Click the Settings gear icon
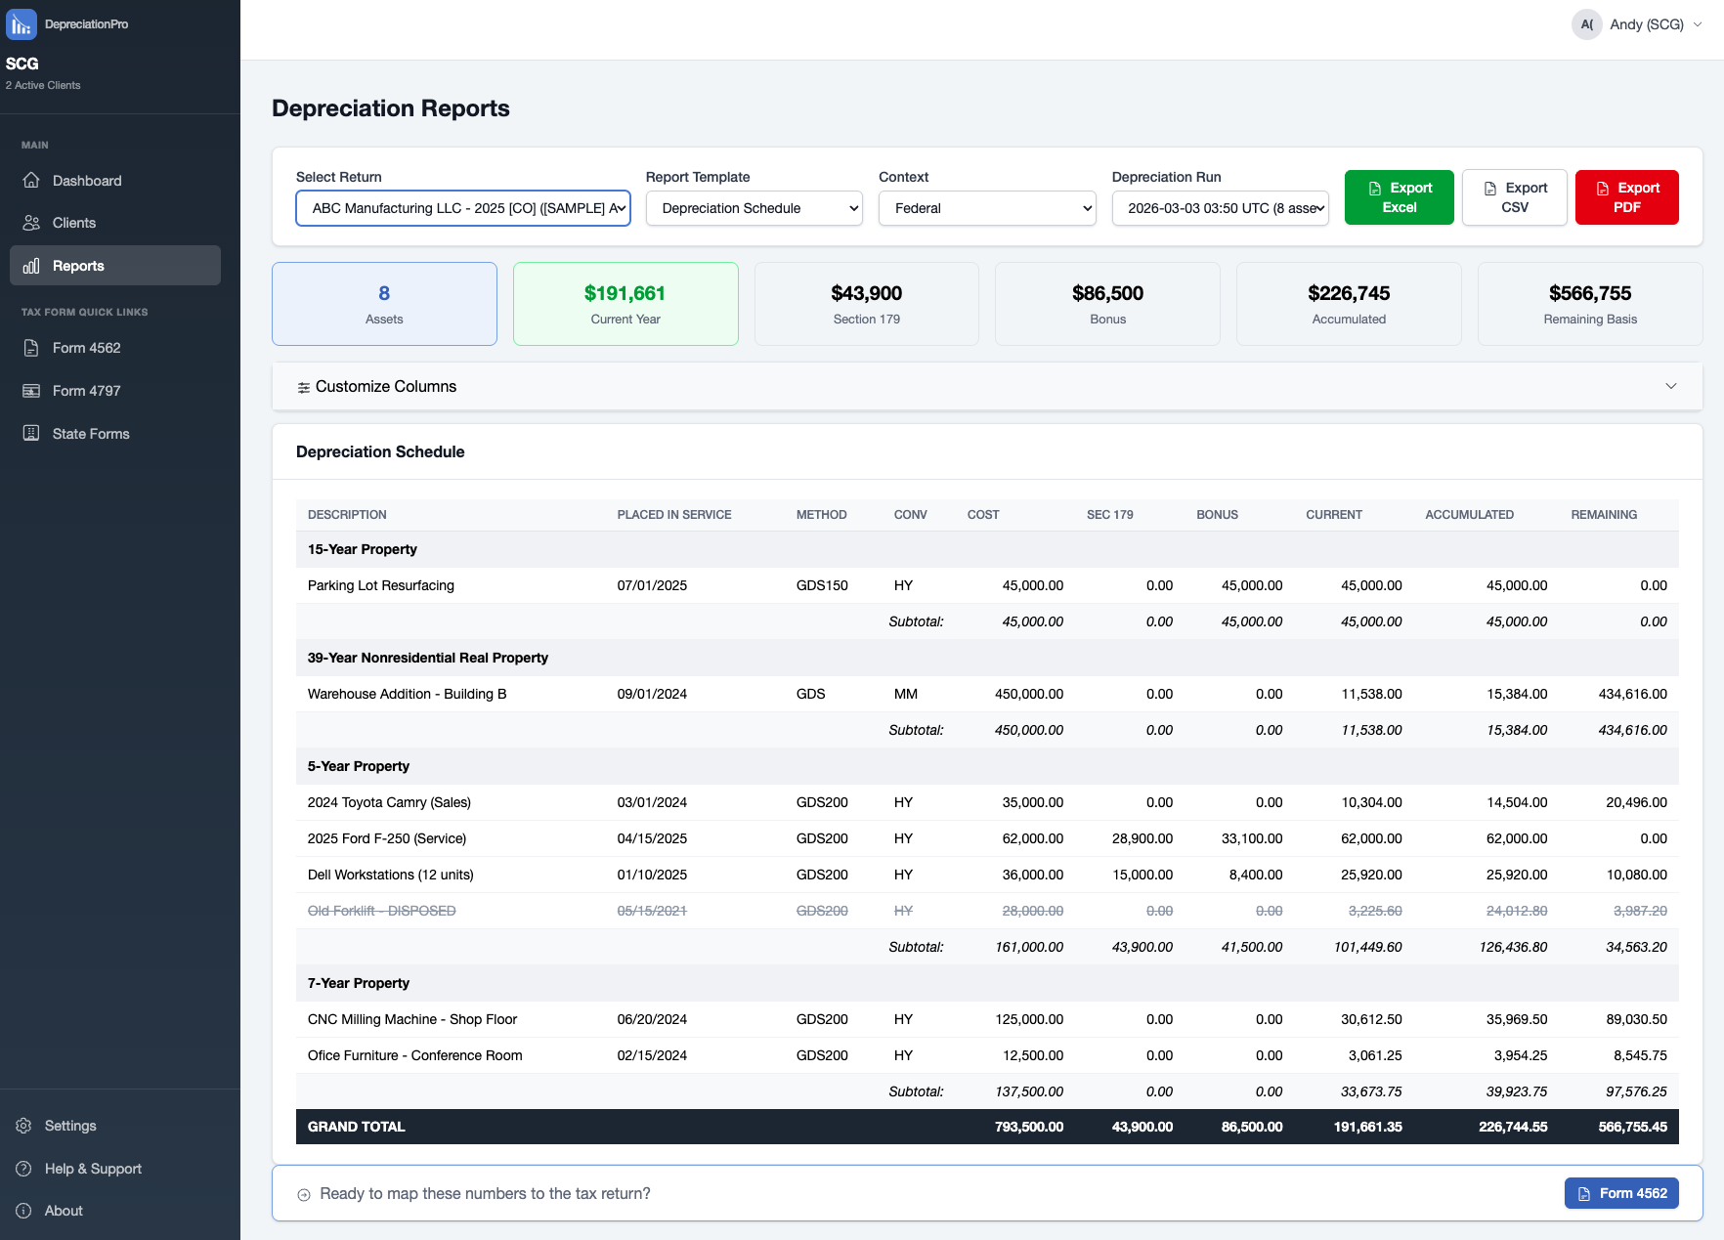Image resolution: width=1724 pixels, height=1240 pixels. (23, 1126)
